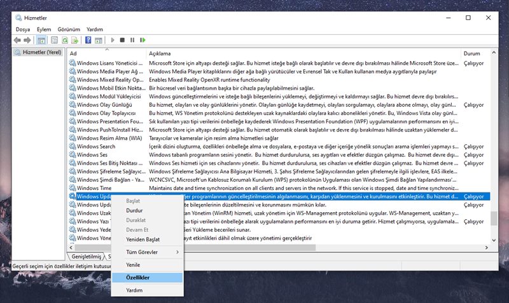Select Windows Şifreleme Sağlayıc... service
The width and height of the screenshot is (509, 303).
point(279,172)
